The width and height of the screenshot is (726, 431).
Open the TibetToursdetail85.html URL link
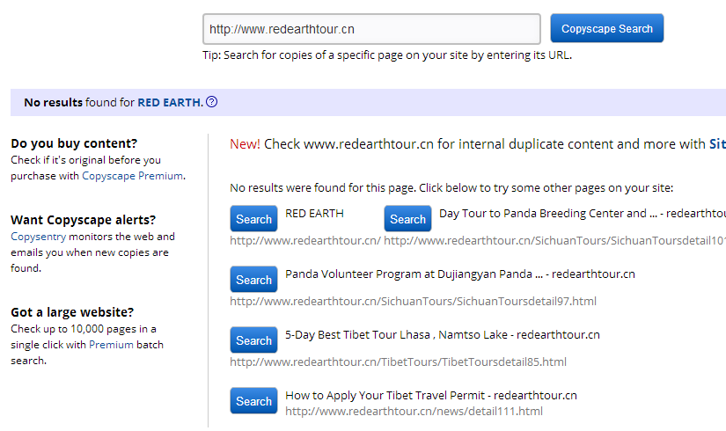pos(398,362)
